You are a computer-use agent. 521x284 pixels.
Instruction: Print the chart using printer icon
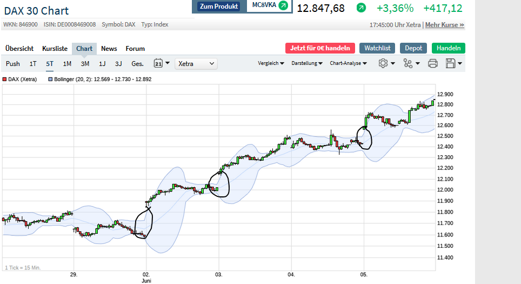[x=432, y=63]
